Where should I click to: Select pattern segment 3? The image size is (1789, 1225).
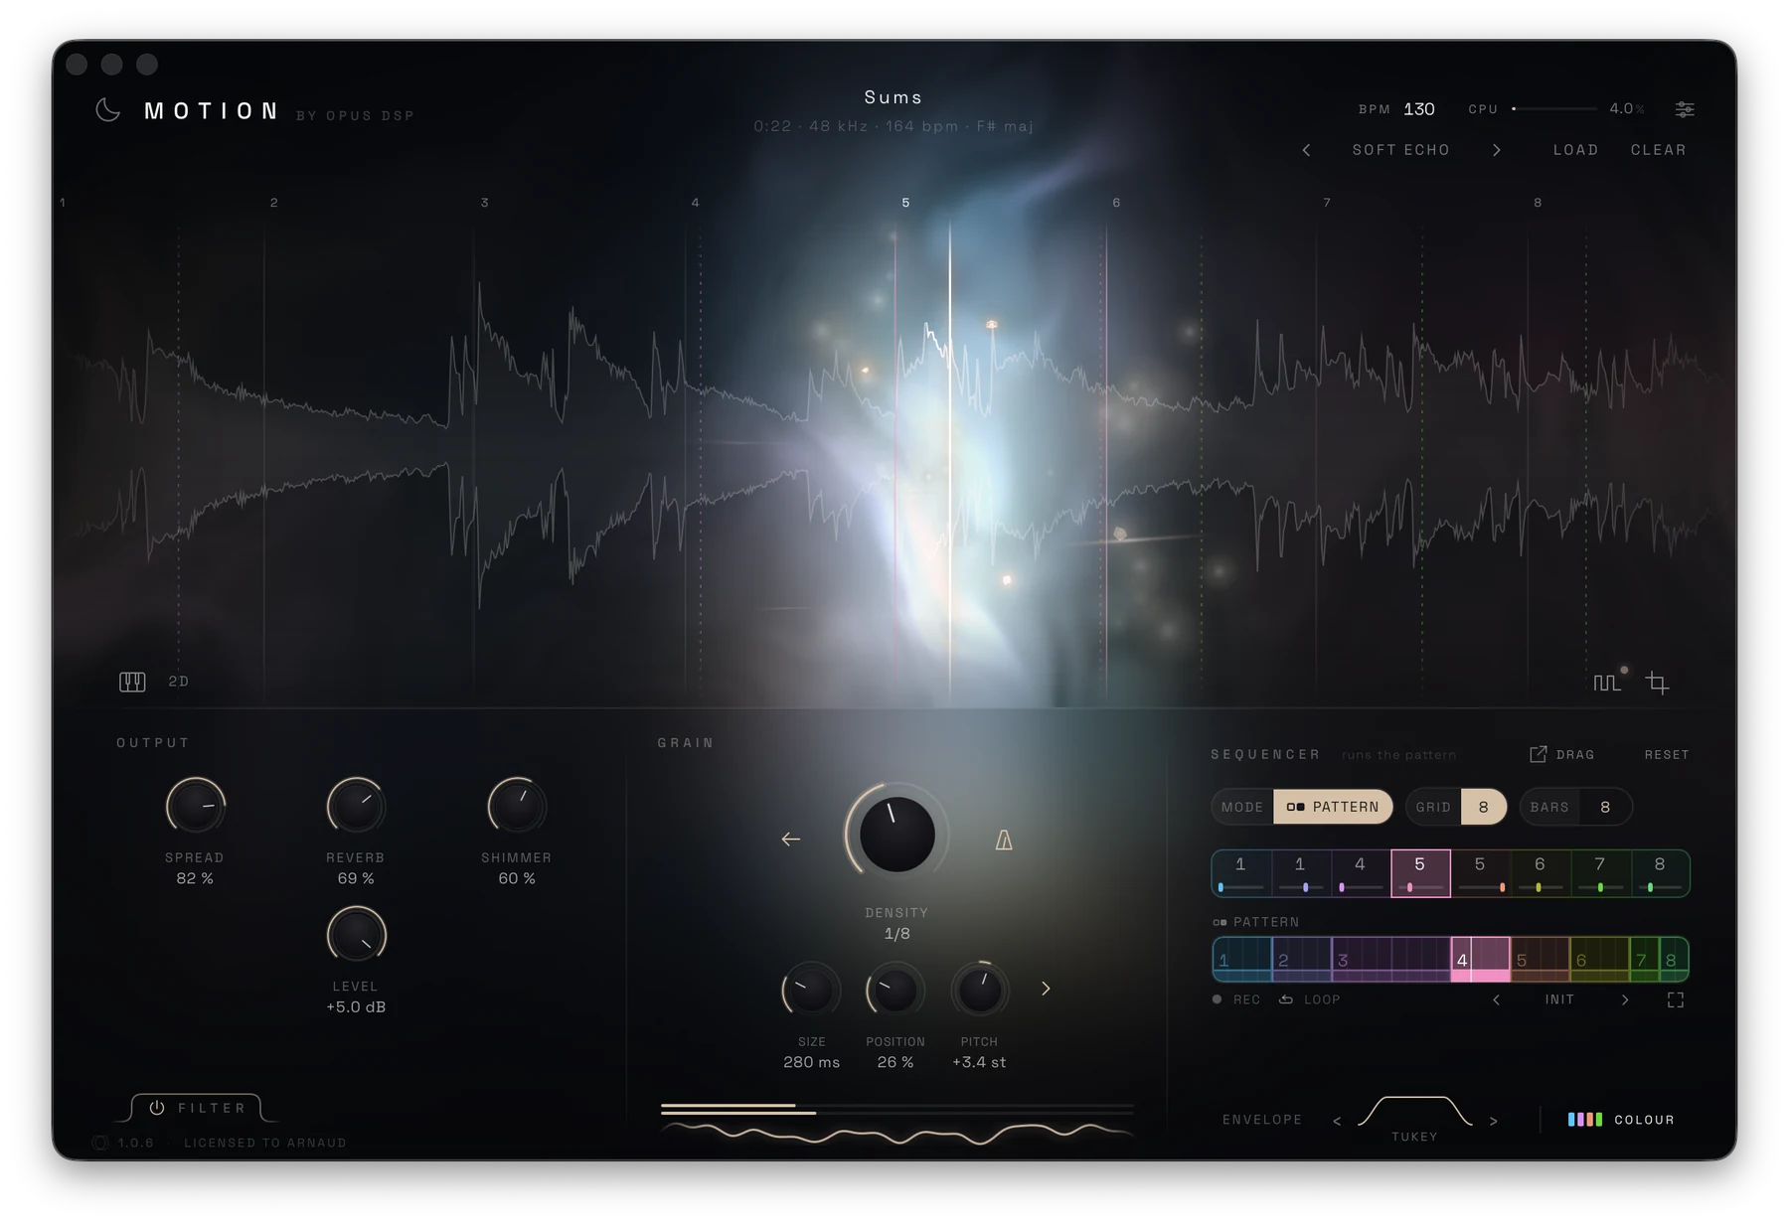coord(1390,960)
